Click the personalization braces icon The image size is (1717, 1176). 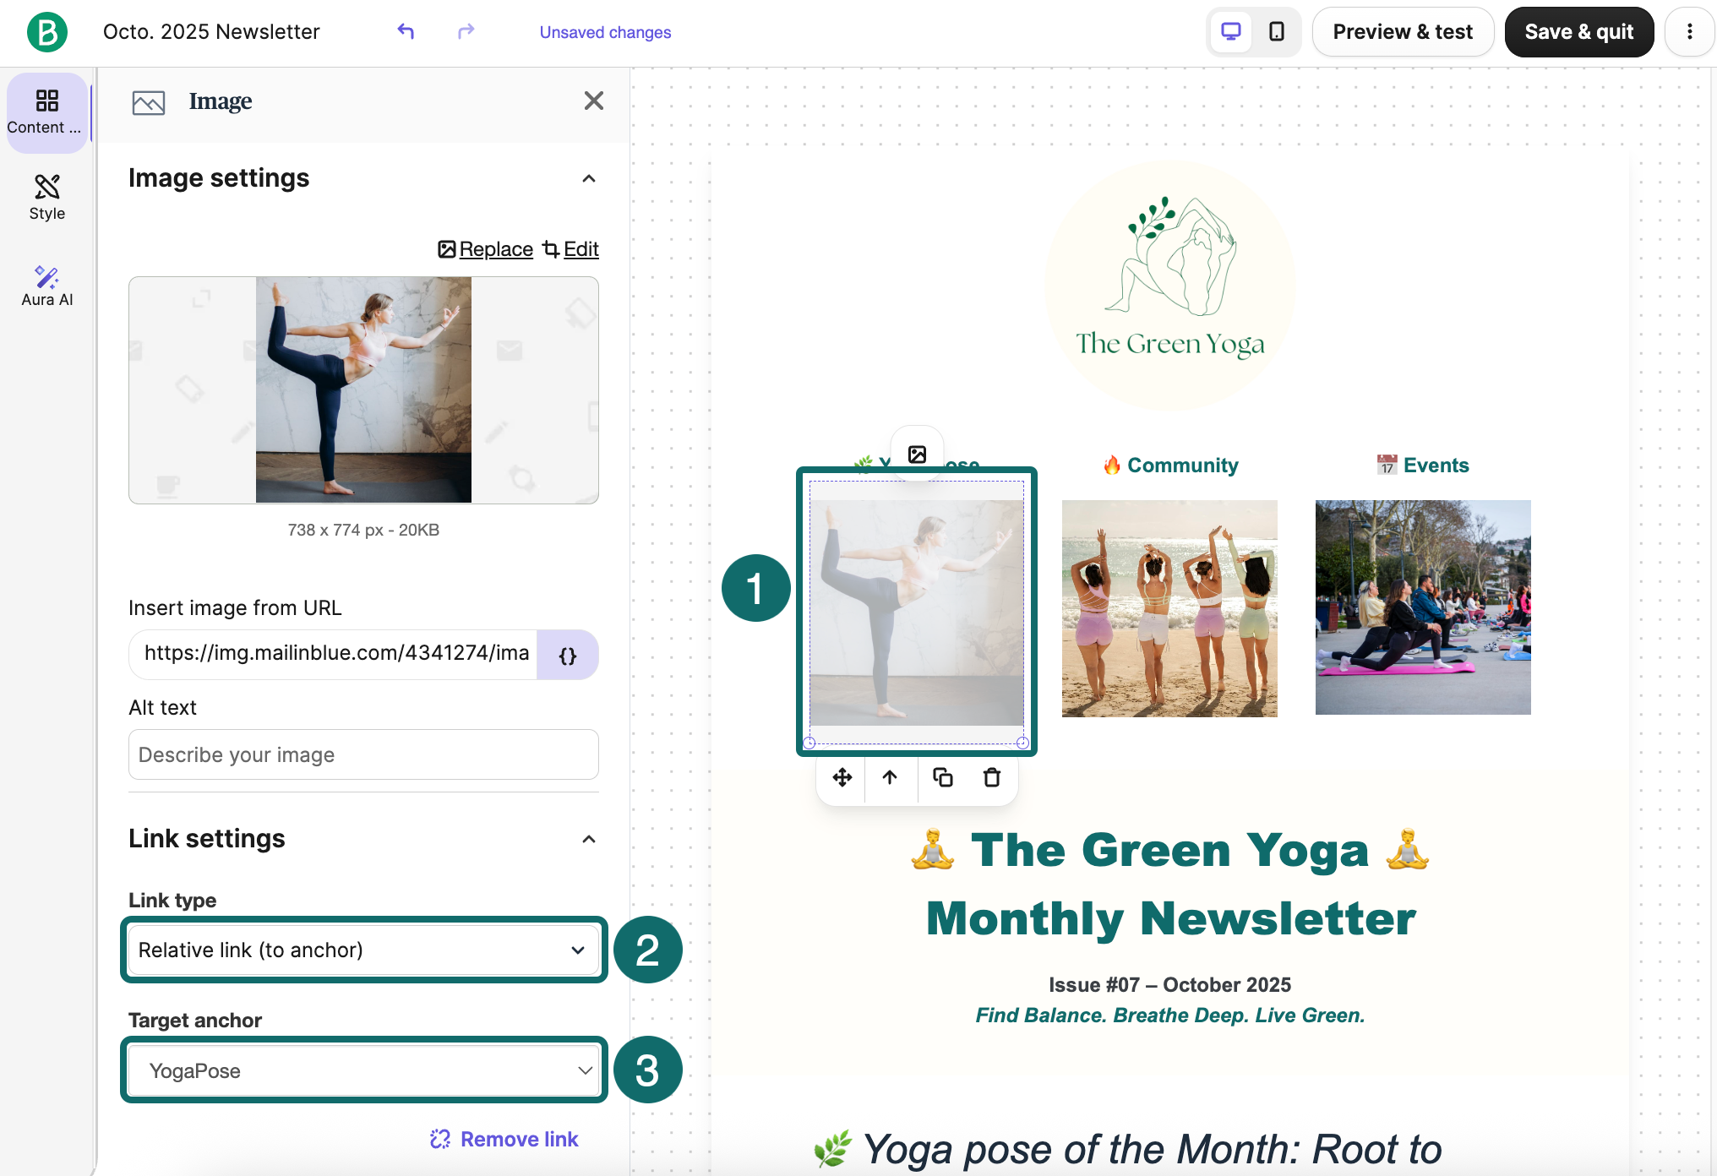point(568,655)
